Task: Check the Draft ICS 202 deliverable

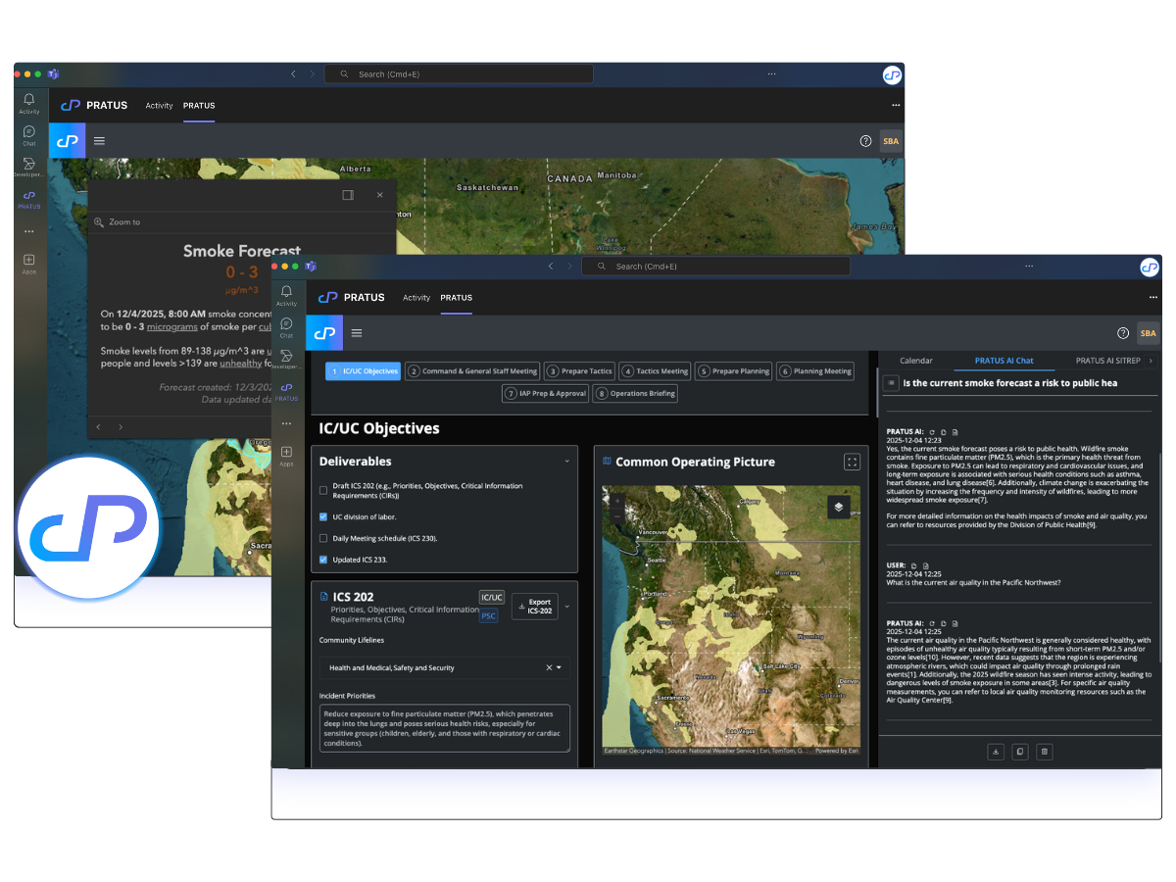Action: (324, 490)
